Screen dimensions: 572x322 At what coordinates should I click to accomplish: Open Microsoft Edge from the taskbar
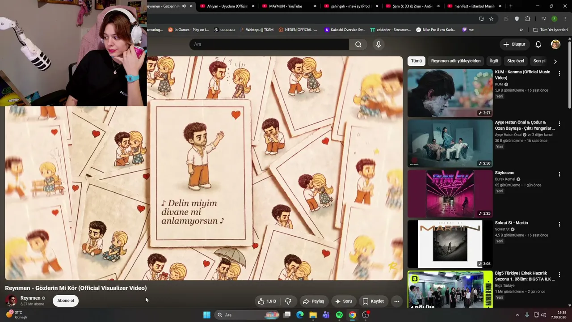300,315
